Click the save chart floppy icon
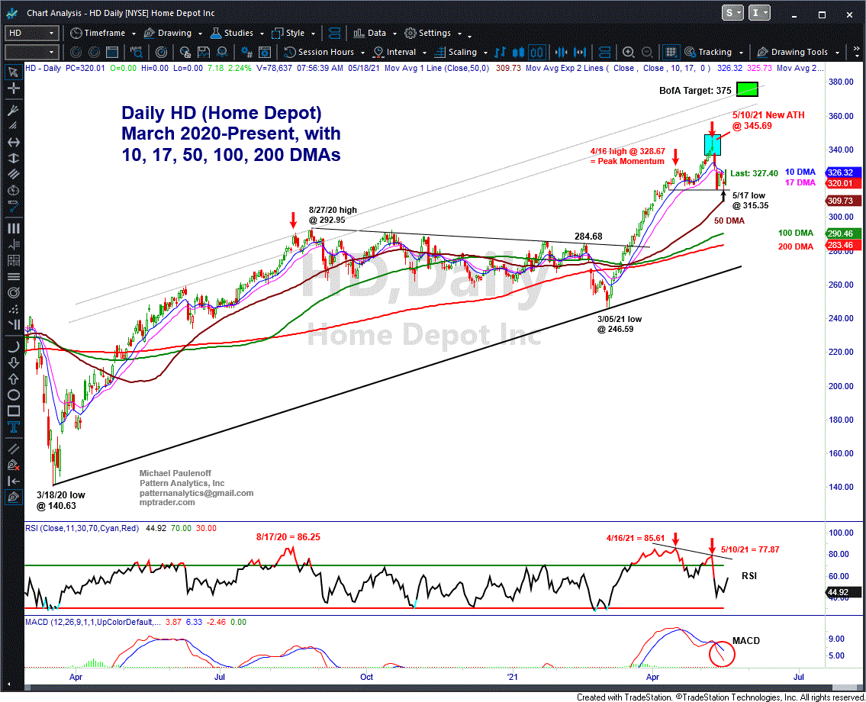Screen dimensions: 866x702 [204, 52]
